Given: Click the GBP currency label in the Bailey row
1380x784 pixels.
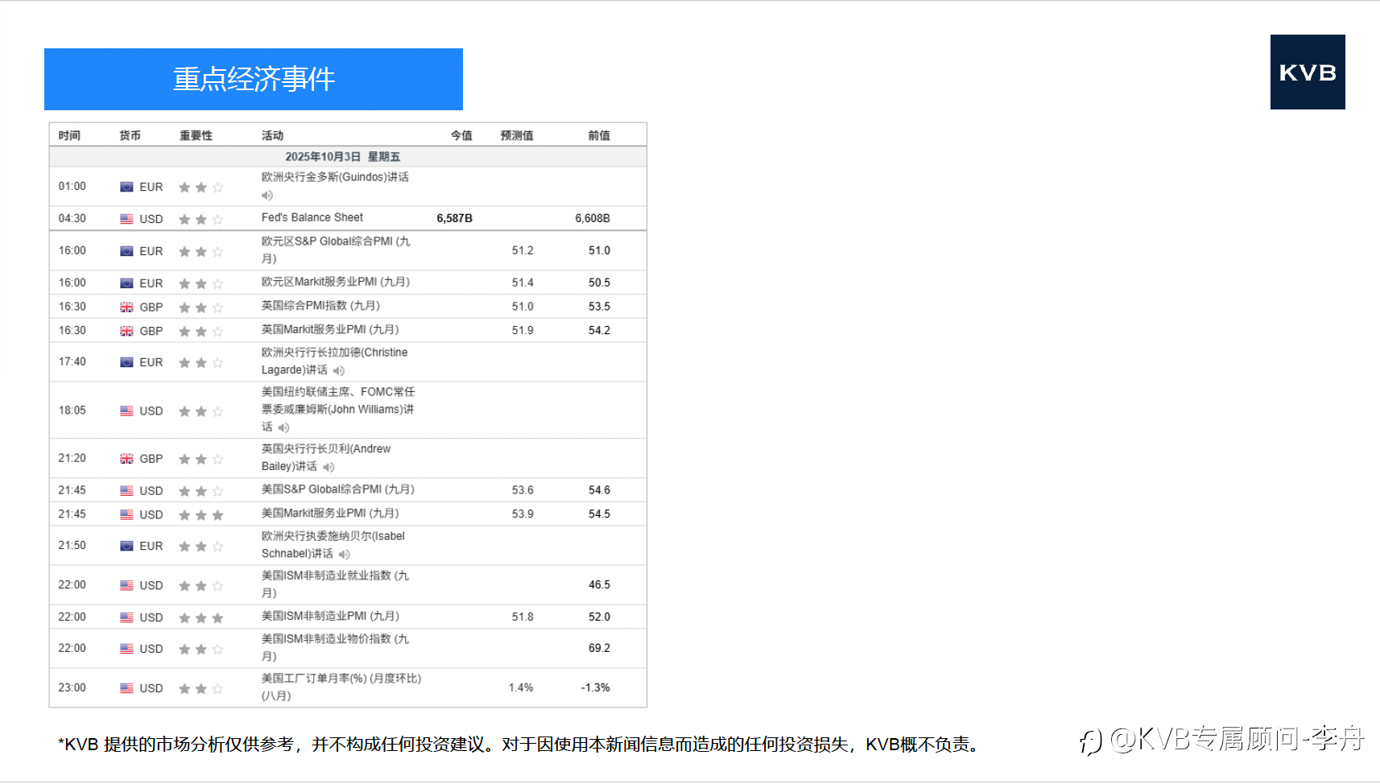Looking at the screenshot, I should (x=151, y=459).
